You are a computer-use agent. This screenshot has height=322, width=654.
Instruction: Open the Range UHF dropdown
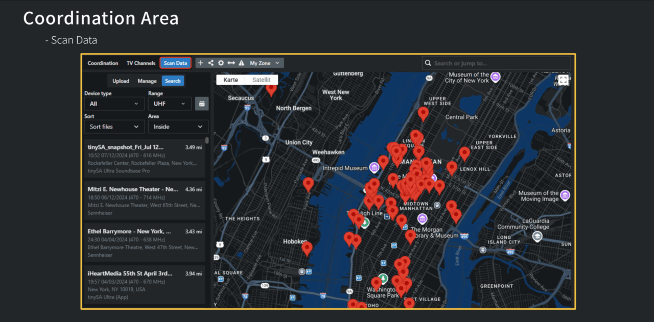169,104
